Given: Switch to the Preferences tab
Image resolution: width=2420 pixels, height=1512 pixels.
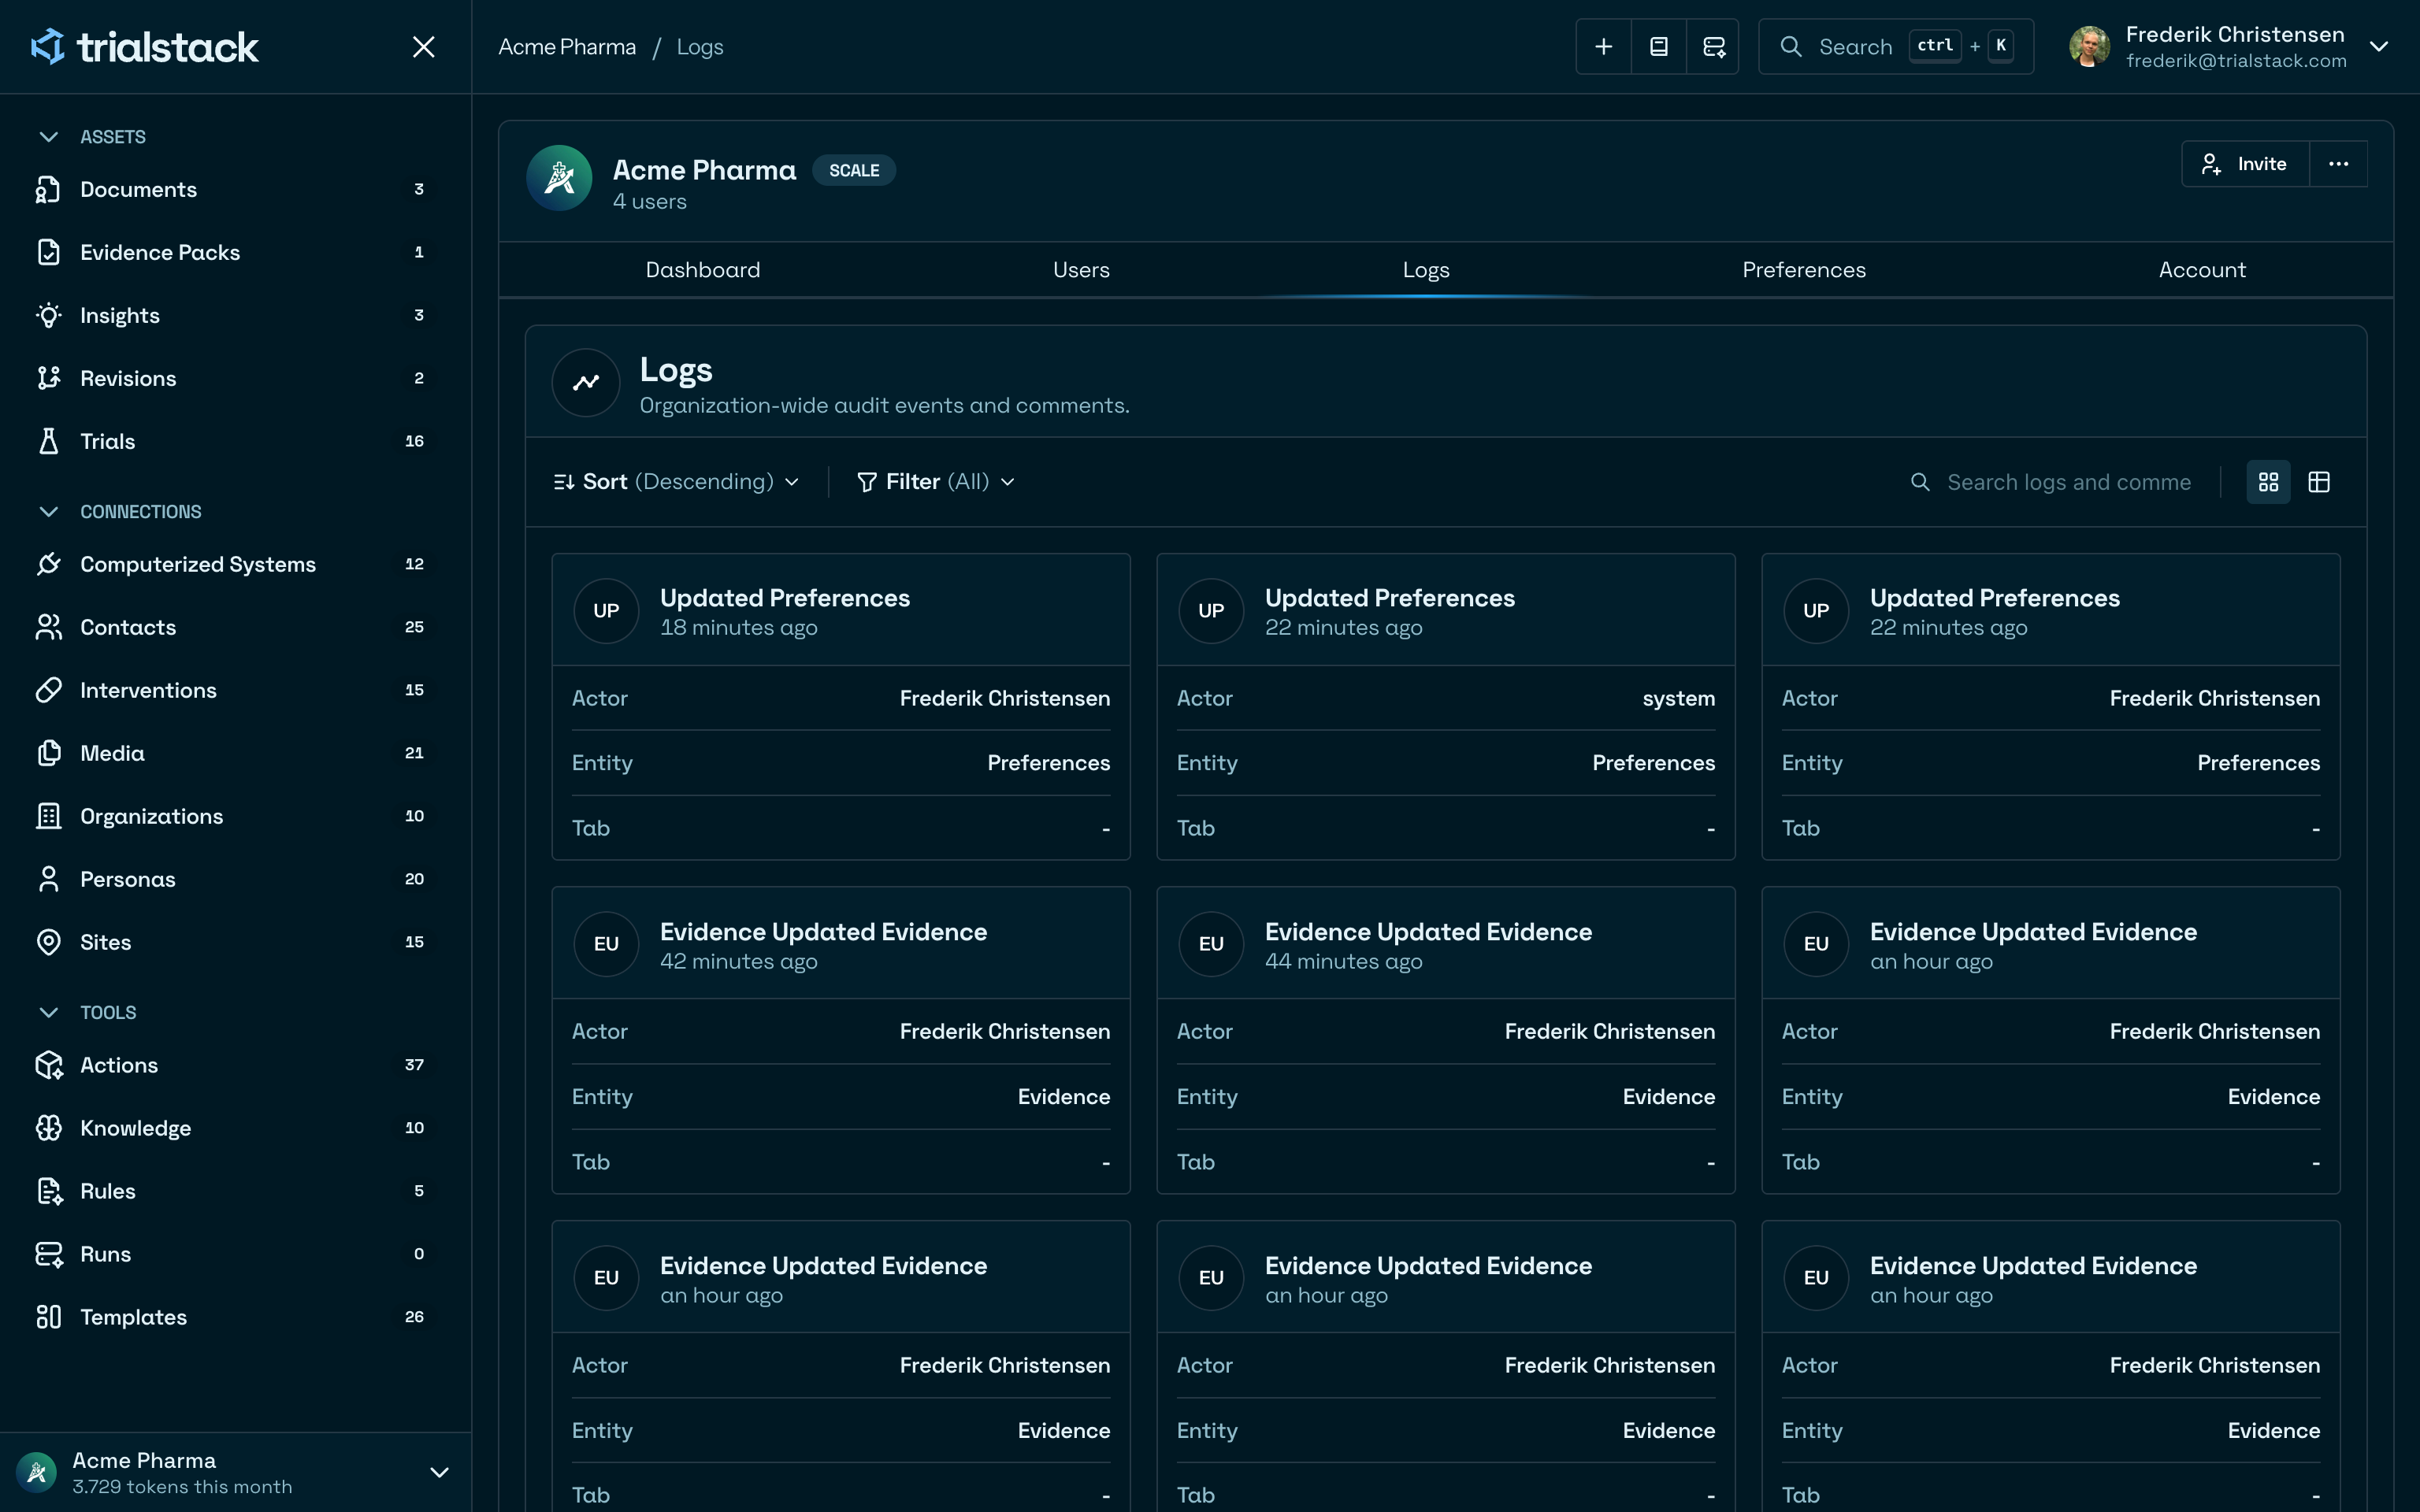Looking at the screenshot, I should [x=1804, y=270].
